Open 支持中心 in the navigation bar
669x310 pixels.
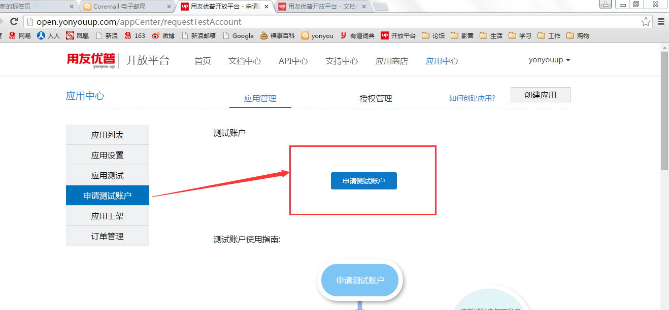[x=342, y=61]
